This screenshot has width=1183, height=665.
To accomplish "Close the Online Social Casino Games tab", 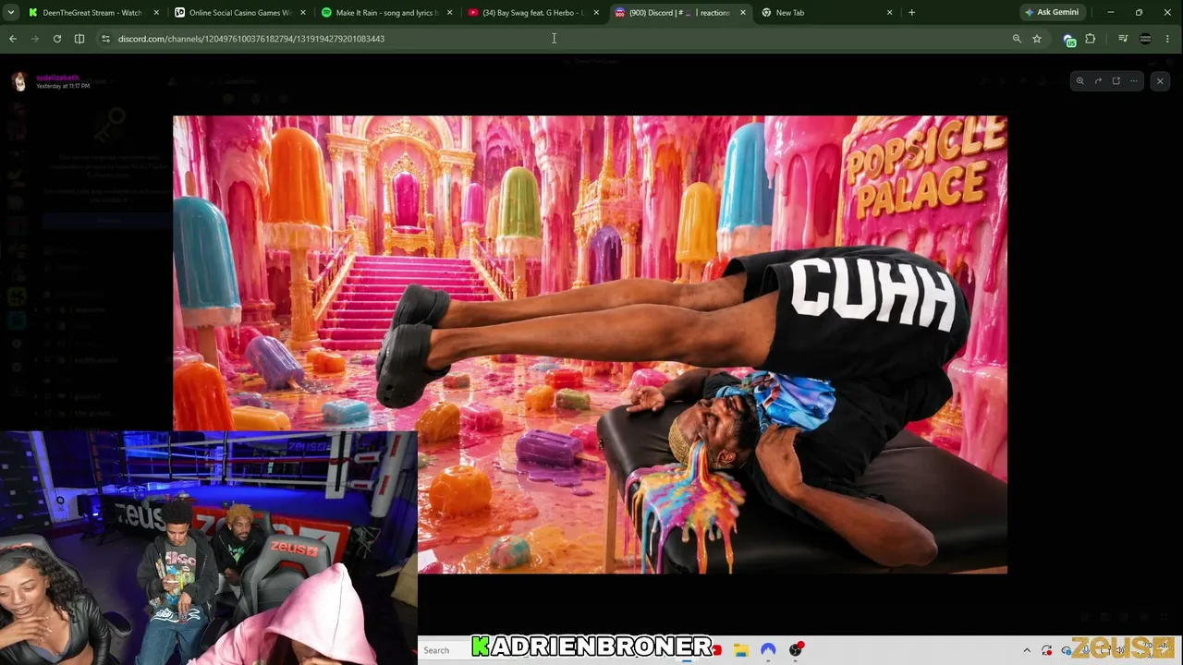I will coord(302,13).
